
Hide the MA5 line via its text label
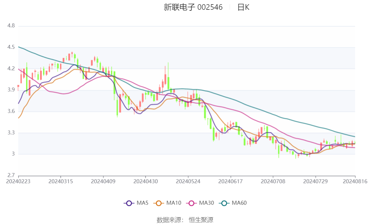click(x=143, y=203)
